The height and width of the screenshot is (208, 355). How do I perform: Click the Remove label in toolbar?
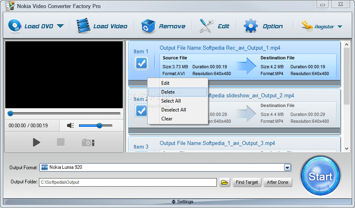(x=172, y=26)
